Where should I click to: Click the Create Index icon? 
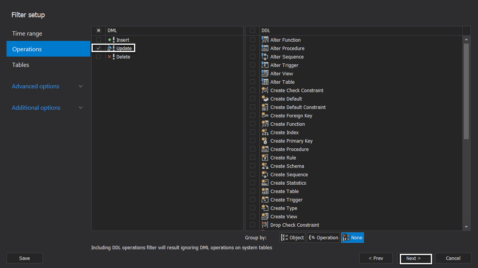click(265, 132)
